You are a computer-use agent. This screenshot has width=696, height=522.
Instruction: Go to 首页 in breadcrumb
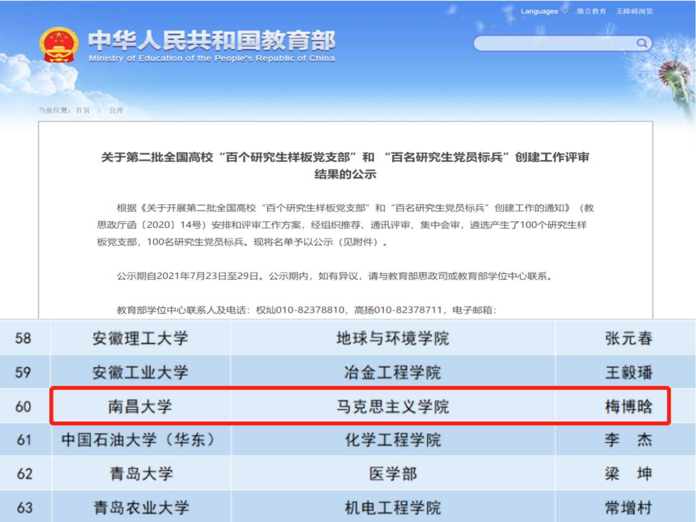click(83, 110)
